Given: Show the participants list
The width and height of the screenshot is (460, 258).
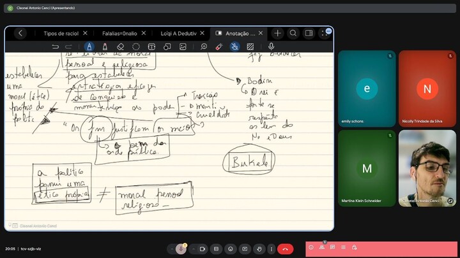Looking at the screenshot, I should click(322, 247).
